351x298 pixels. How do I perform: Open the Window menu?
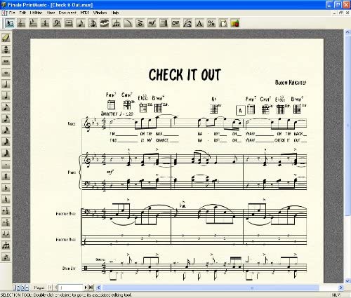[x=100, y=13]
